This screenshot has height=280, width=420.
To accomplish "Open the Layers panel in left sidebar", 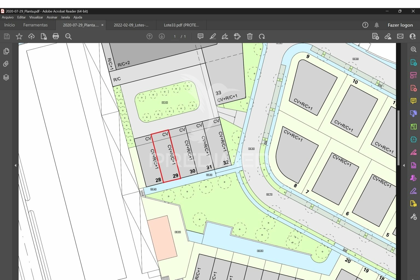I will (x=6, y=77).
